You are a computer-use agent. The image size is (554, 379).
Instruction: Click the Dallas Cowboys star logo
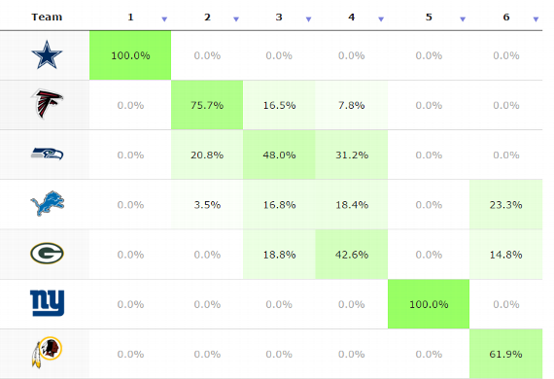point(47,54)
